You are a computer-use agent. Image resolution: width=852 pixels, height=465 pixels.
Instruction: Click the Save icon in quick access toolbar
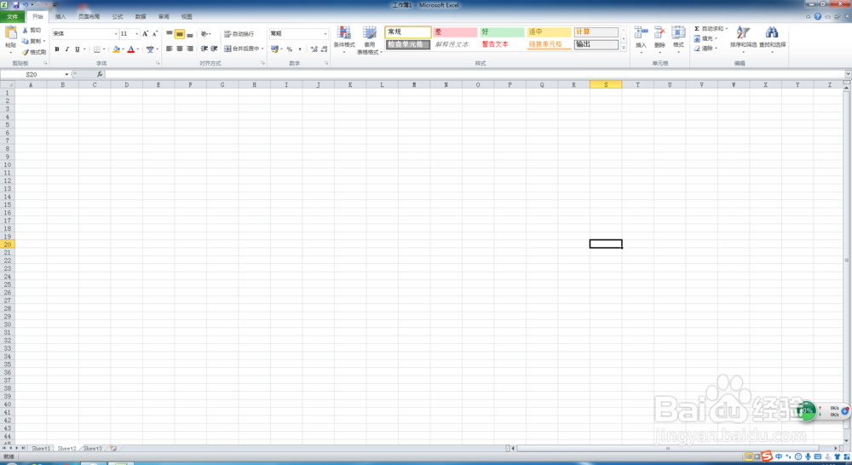15,5
